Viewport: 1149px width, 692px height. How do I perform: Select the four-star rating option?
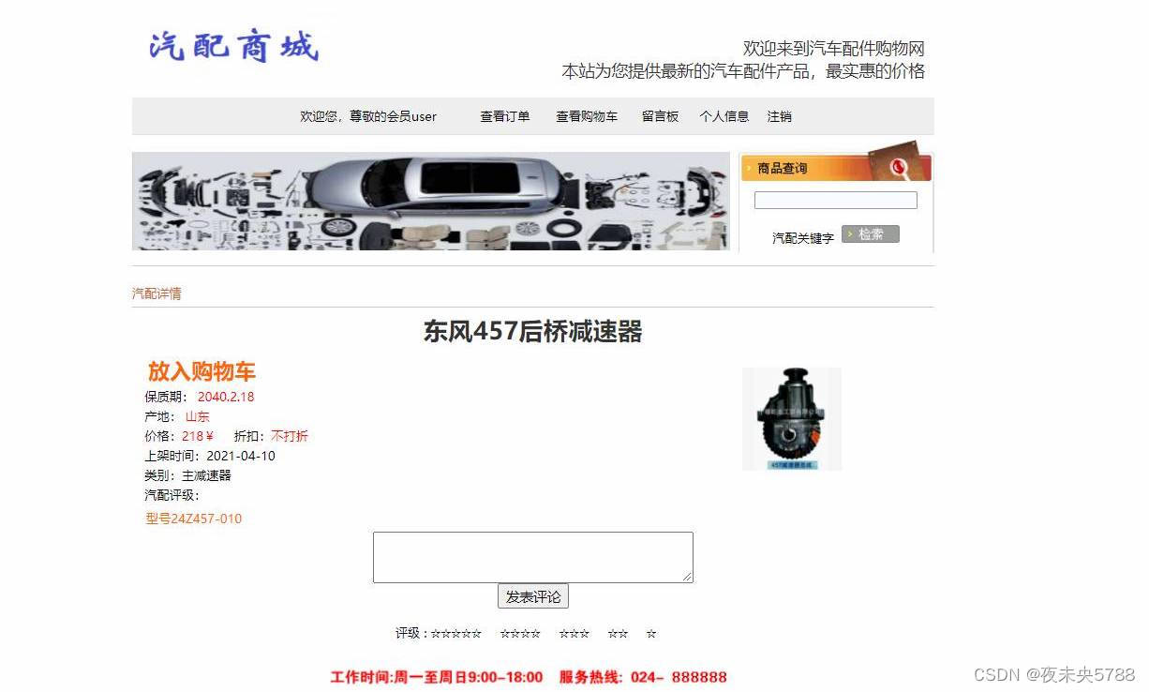[x=520, y=634]
